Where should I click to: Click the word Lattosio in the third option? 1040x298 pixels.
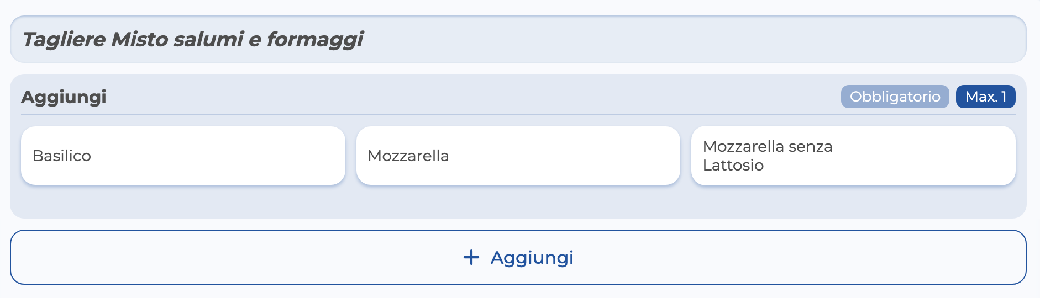coord(733,165)
